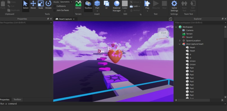Open Game Settings
227x111 pixels.
coord(174,6)
